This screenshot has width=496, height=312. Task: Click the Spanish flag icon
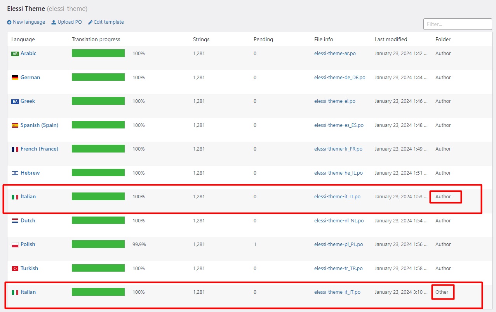(15, 125)
